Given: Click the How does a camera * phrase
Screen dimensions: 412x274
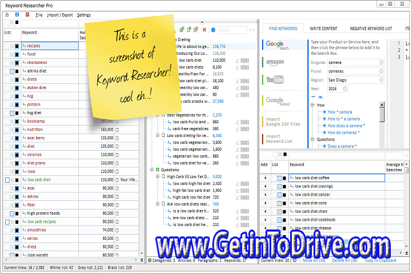Looking at the screenshot, I should [x=346, y=126].
